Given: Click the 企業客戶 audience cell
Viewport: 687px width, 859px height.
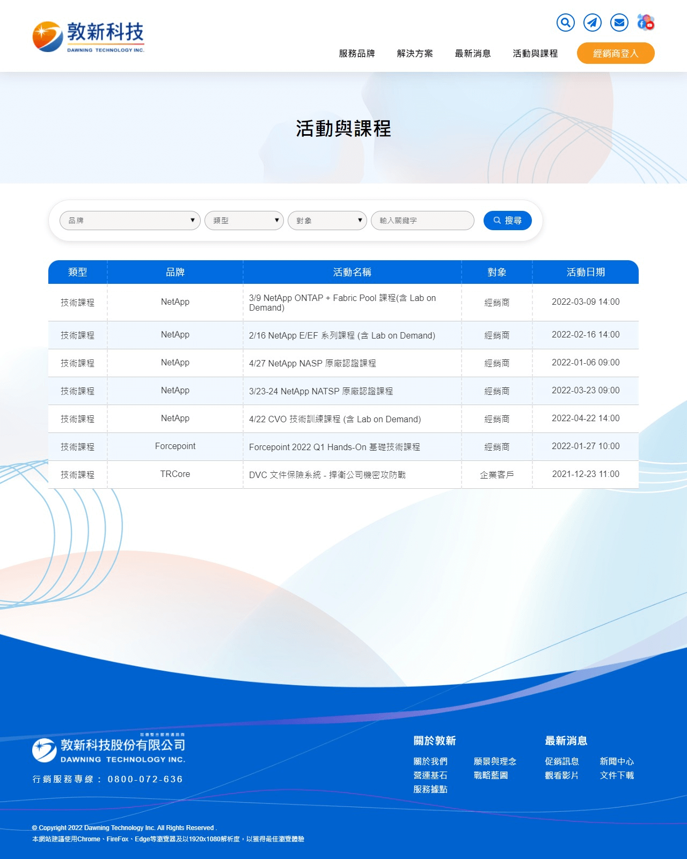Looking at the screenshot, I should [497, 475].
